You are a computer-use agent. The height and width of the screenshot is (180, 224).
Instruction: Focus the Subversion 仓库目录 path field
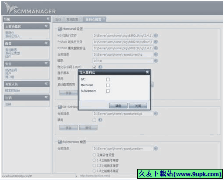[x=123, y=149]
